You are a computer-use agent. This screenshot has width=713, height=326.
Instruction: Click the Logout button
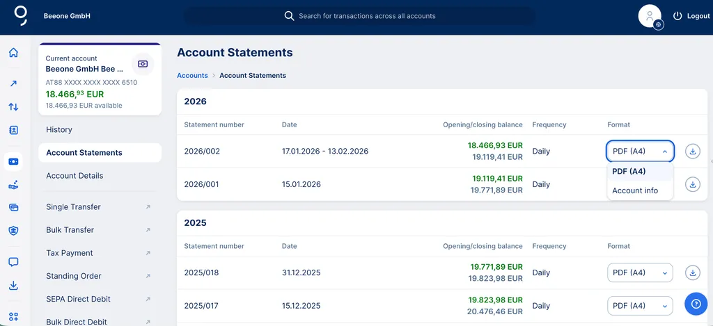point(691,16)
